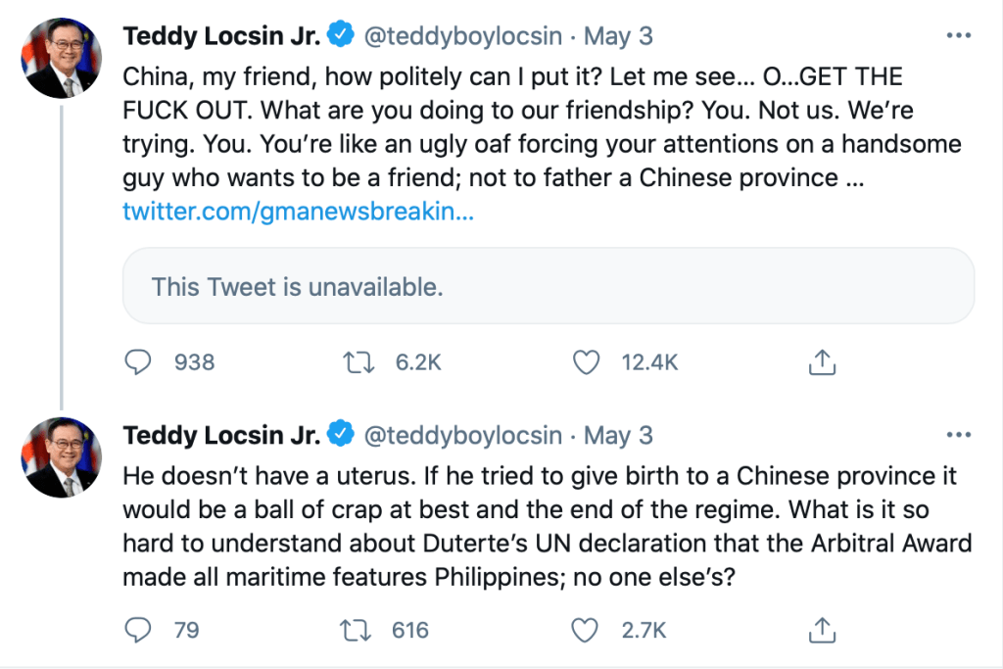
Task: Reply to the first tweet about China
Action: point(140,362)
